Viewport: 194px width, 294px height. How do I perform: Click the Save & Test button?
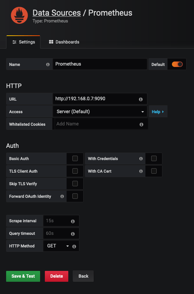pos(23,276)
